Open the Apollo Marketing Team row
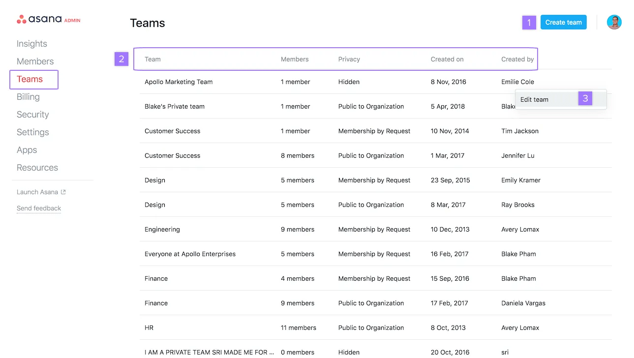Screen dimensions: 634x358 tap(179, 82)
